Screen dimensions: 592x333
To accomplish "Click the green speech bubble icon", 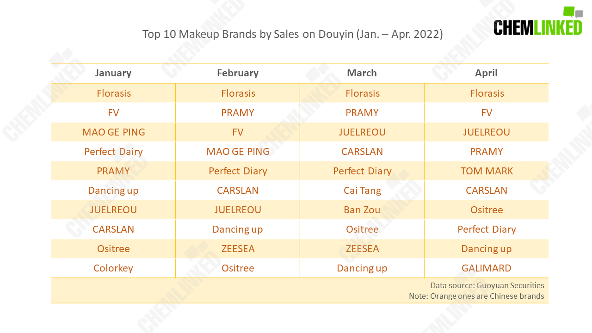I will click(568, 12).
